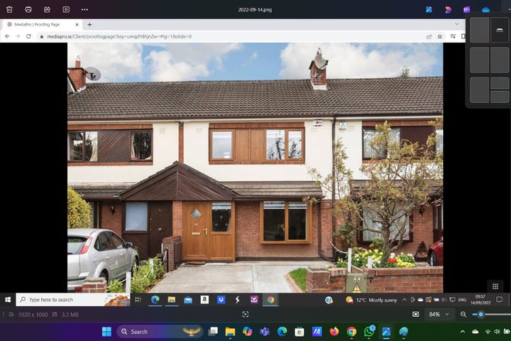Image resolution: width=511 pixels, height=341 pixels.
Task: Open Clipchamp icon in Photos title bar
Action: click(x=467, y=9)
